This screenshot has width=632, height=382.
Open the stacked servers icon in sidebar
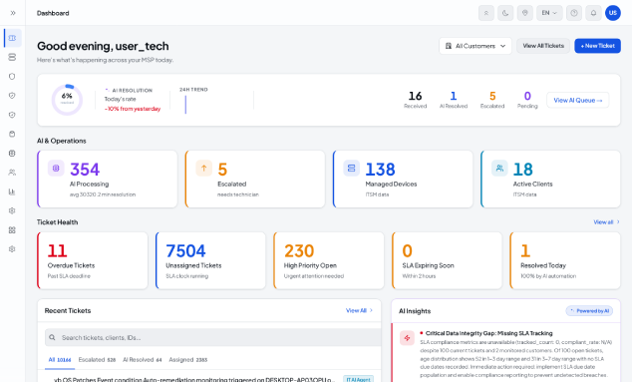(x=12, y=57)
